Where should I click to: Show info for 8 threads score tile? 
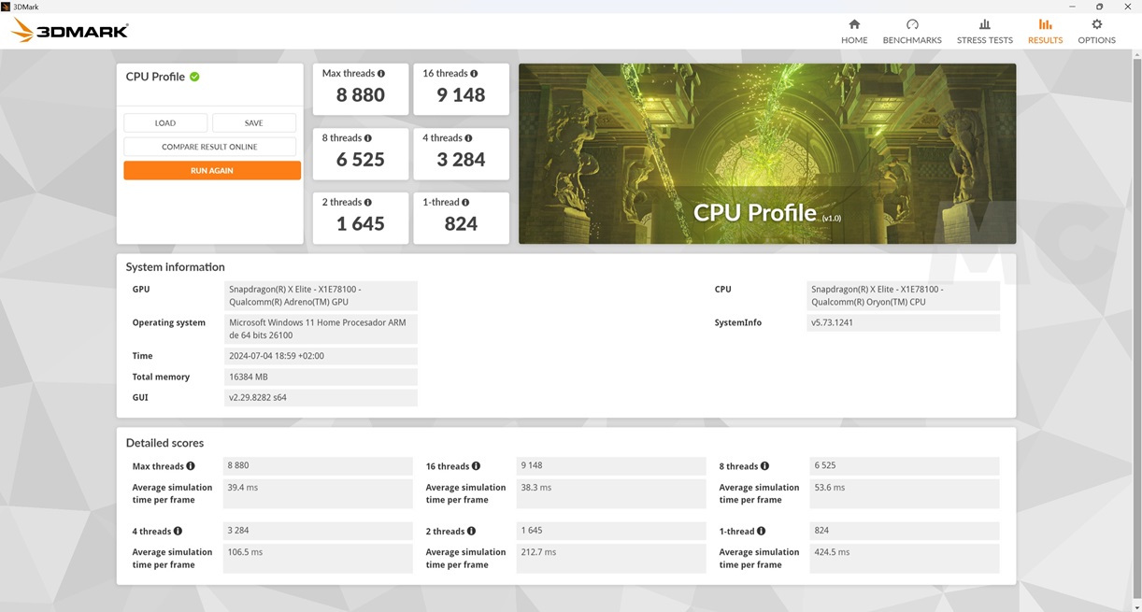coord(368,138)
